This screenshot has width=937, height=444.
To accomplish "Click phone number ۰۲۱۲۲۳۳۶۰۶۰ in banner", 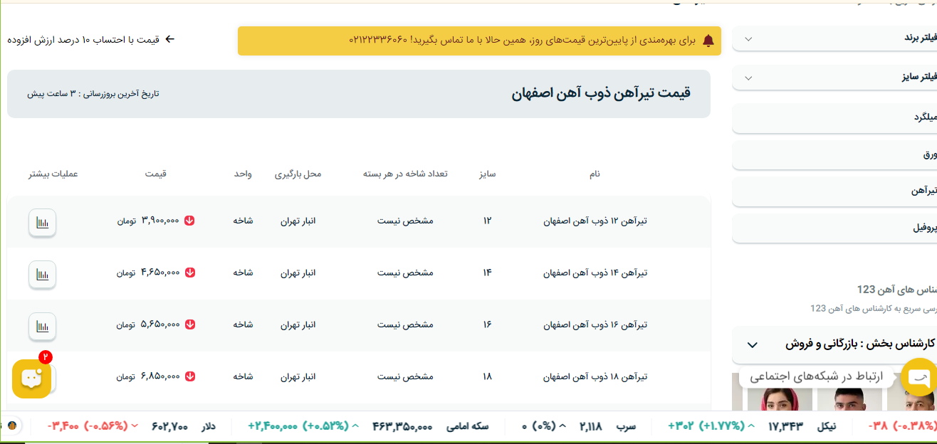I will (378, 41).
